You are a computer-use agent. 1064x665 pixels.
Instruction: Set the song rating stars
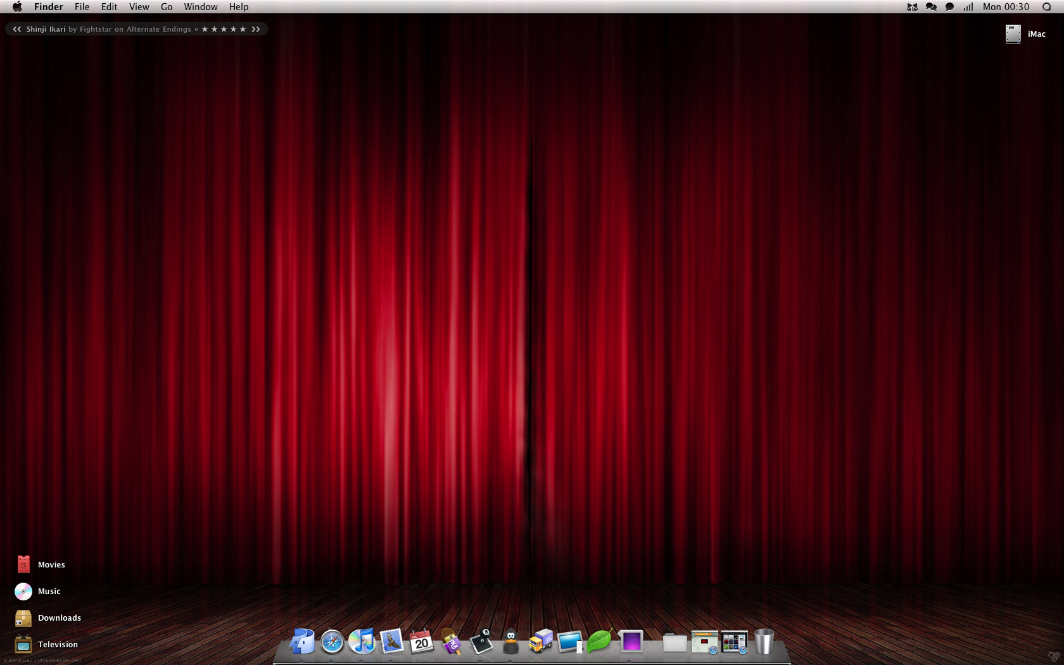point(224,29)
